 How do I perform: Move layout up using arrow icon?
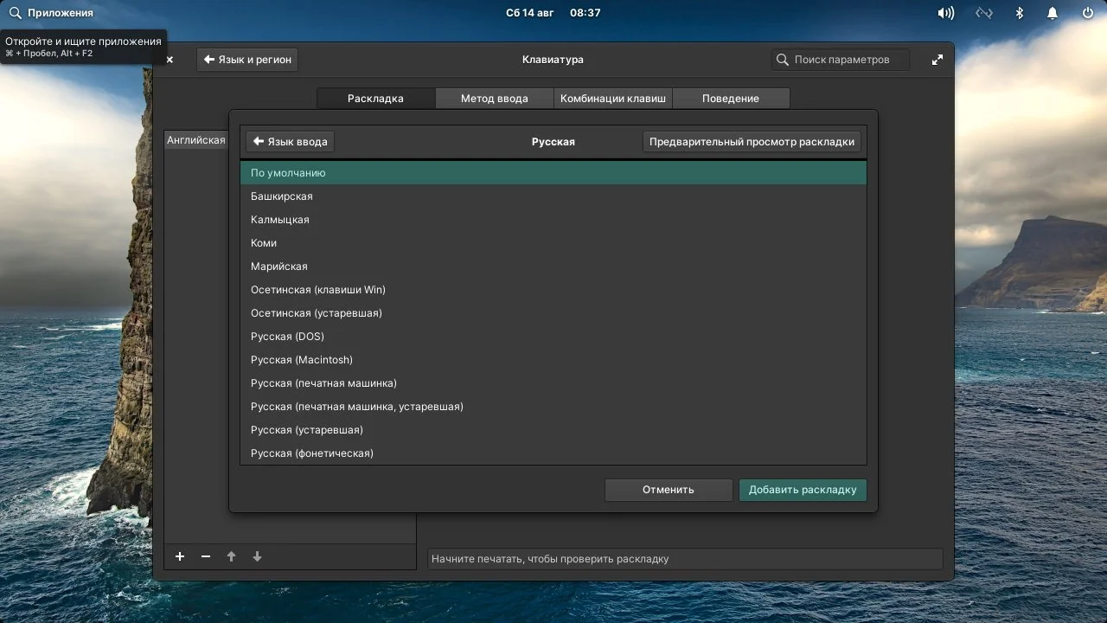(232, 556)
